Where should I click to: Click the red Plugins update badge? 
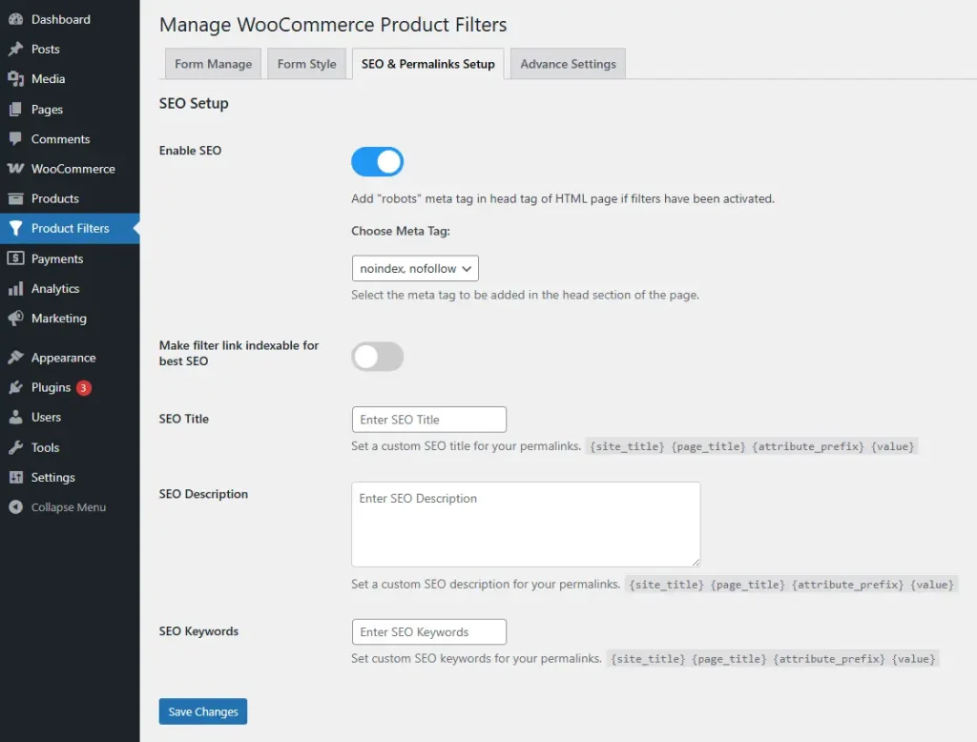[84, 387]
